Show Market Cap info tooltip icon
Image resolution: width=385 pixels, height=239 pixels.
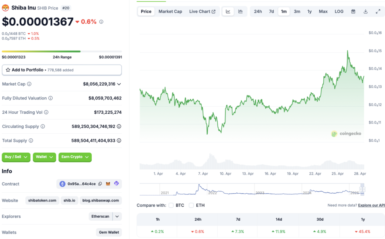tap(29, 84)
